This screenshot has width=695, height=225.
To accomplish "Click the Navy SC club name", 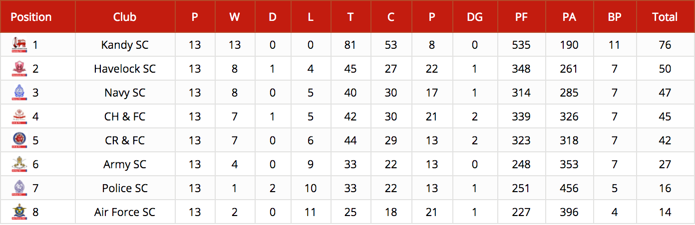I will [x=125, y=93].
